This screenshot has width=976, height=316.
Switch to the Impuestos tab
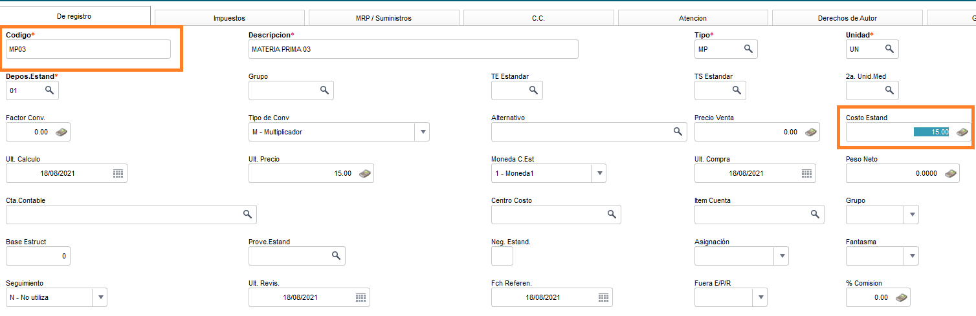point(230,18)
